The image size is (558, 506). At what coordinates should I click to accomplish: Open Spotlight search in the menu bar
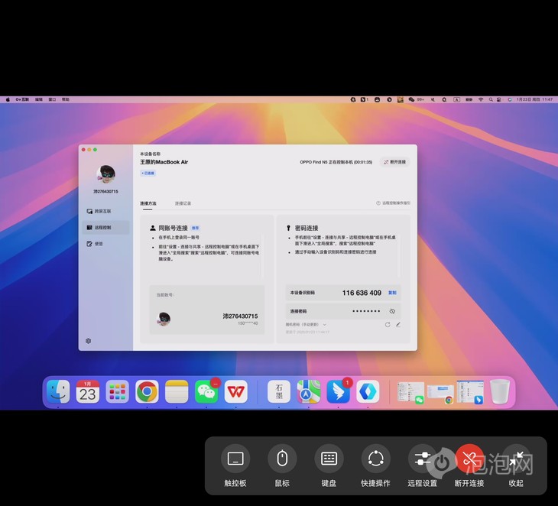pyautogui.click(x=491, y=99)
